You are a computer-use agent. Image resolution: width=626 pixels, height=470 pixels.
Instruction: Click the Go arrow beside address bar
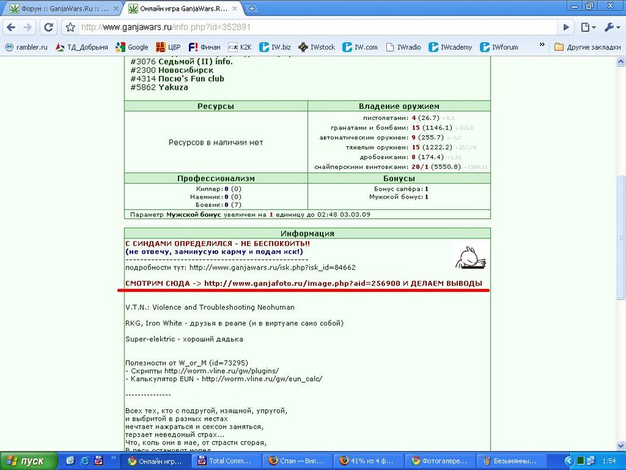[x=565, y=27]
